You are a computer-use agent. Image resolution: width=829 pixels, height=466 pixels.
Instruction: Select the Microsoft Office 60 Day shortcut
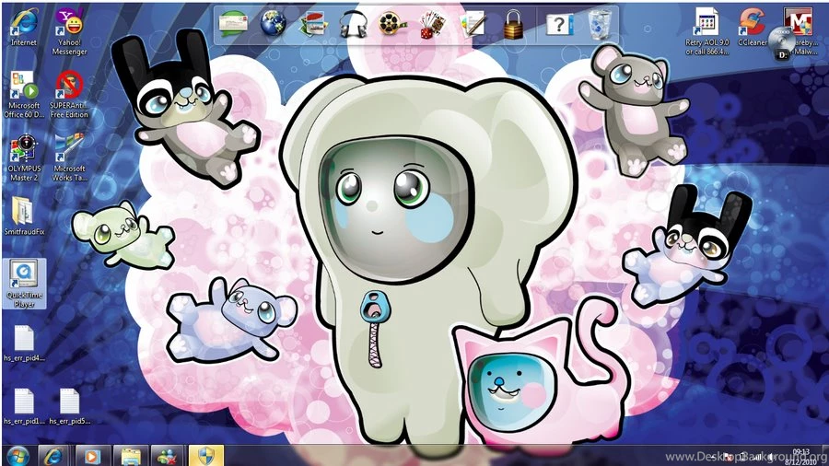tap(24, 87)
